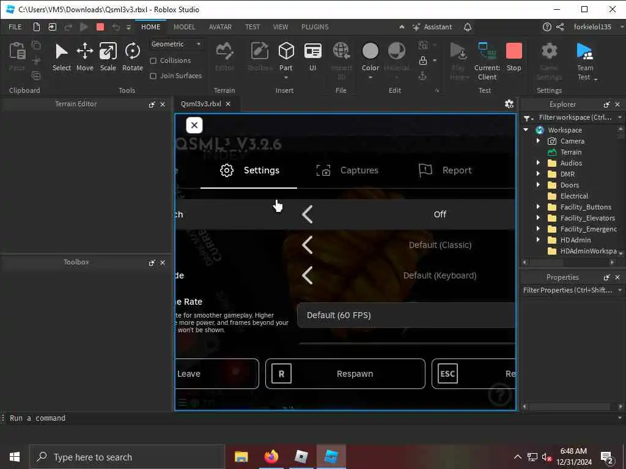626x469 pixels.
Task: Click the Windows search box
Action: (x=127, y=457)
